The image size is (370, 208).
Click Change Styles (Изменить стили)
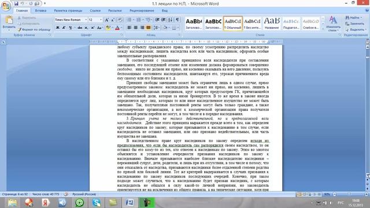pos(333,24)
